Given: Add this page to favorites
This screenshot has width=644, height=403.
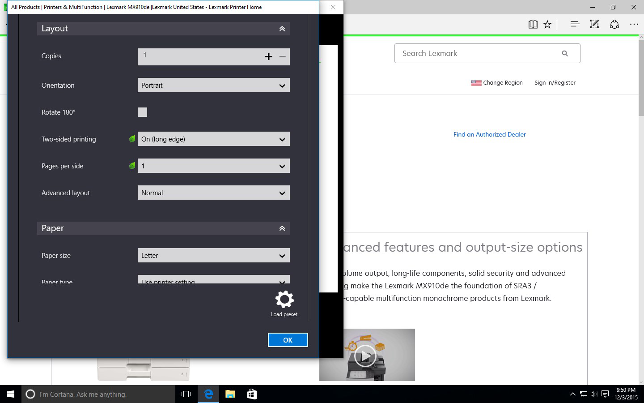Looking at the screenshot, I should [x=547, y=24].
